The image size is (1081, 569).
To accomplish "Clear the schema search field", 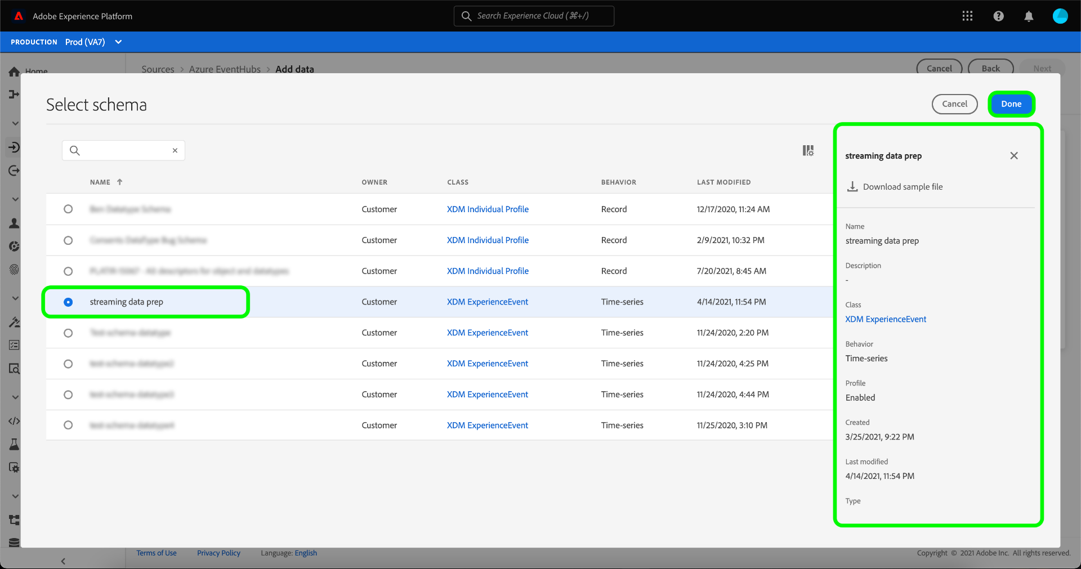I will pyautogui.click(x=175, y=150).
